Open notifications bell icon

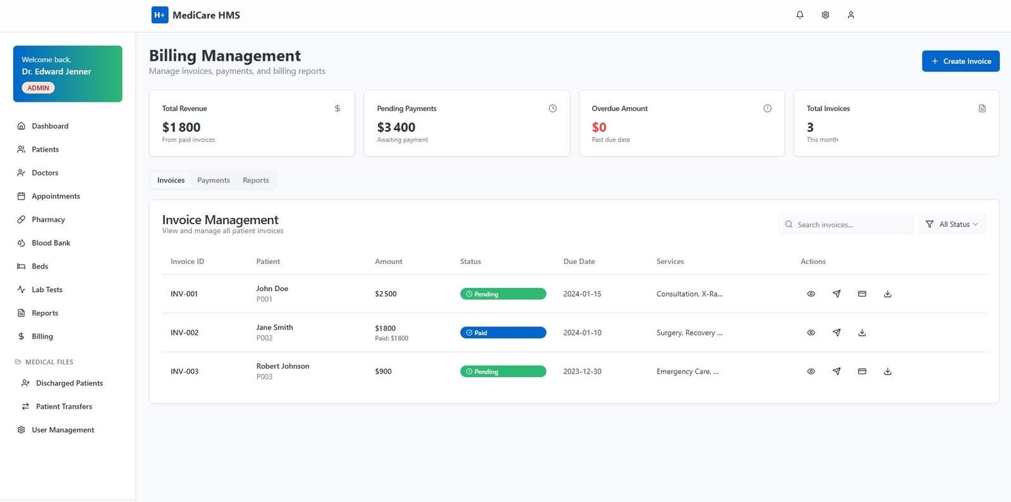tap(800, 15)
